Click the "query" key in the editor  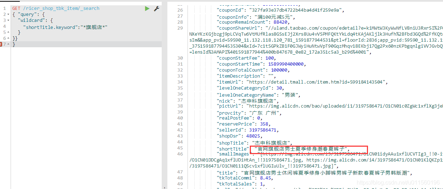(x=27, y=14)
